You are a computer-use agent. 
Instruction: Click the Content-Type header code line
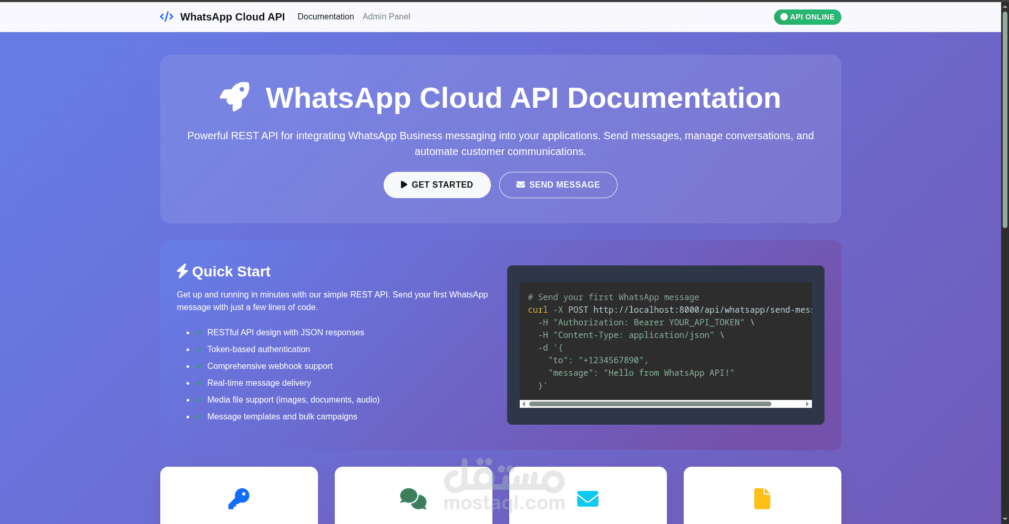631,335
